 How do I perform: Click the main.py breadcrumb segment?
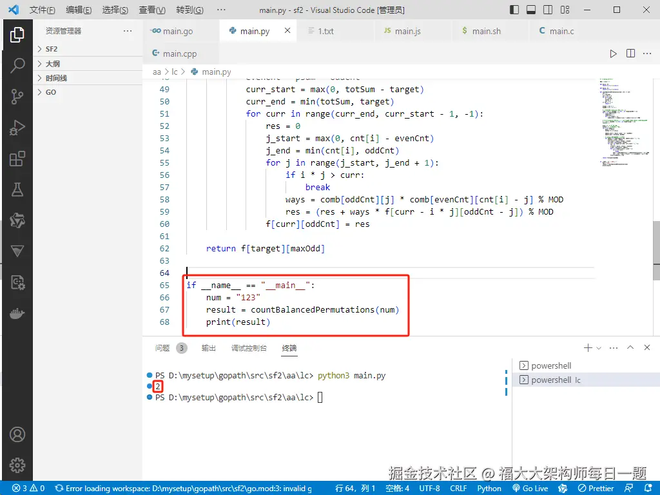tap(211, 72)
